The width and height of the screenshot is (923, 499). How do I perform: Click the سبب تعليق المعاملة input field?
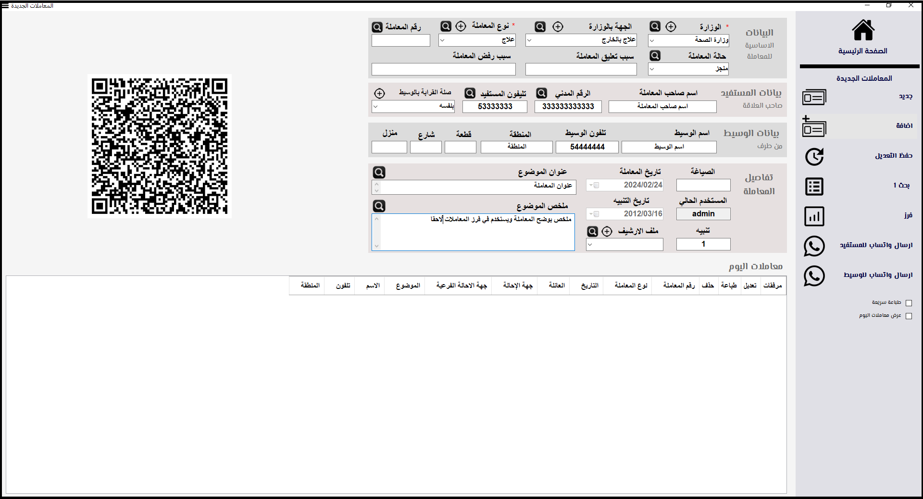click(x=581, y=69)
